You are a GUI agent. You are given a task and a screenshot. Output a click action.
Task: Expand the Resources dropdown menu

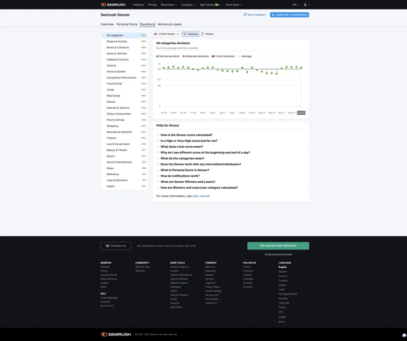tap(169, 5)
